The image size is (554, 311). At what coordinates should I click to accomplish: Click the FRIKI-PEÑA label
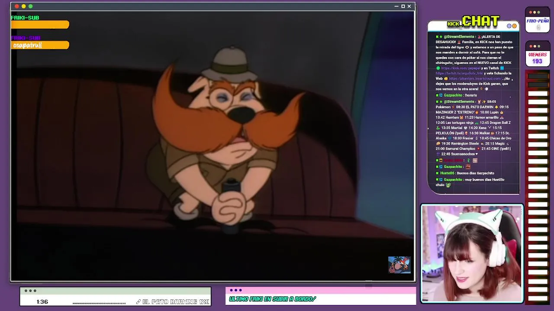(x=538, y=21)
